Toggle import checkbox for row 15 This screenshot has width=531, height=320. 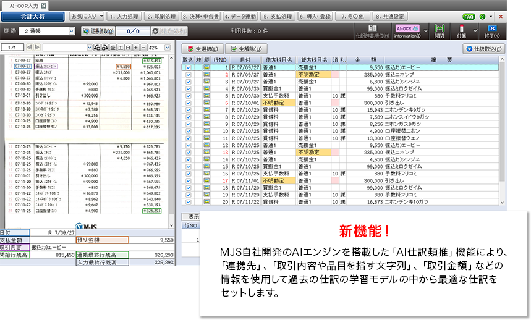point(189,167)
